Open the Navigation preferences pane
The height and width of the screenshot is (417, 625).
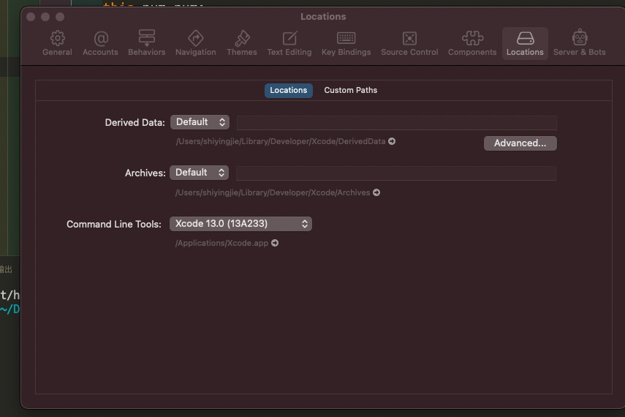pyautogui.click(x=195, y=43)
